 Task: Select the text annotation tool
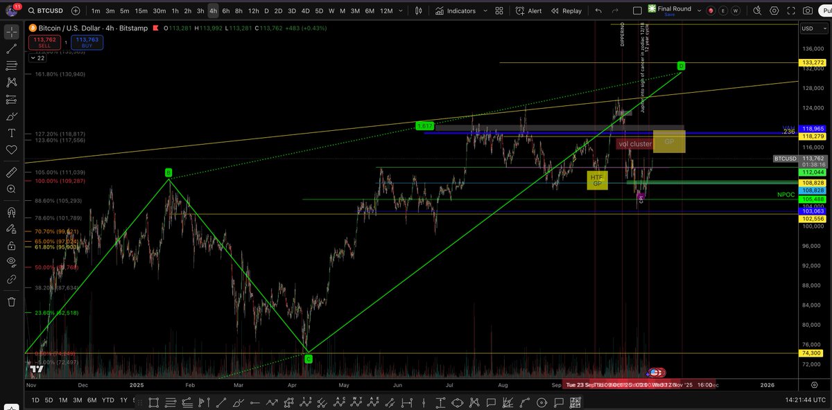pyautogui.click(x=12, y=132)
